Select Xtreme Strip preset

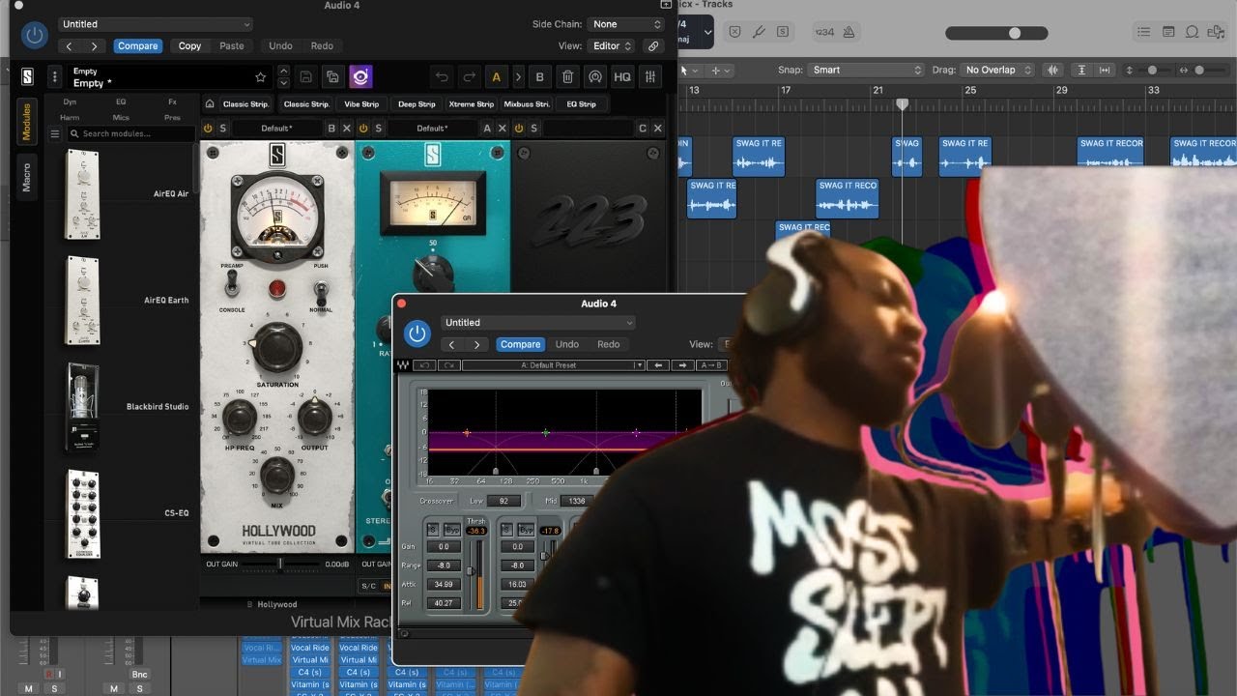click(x=471, y=103)
